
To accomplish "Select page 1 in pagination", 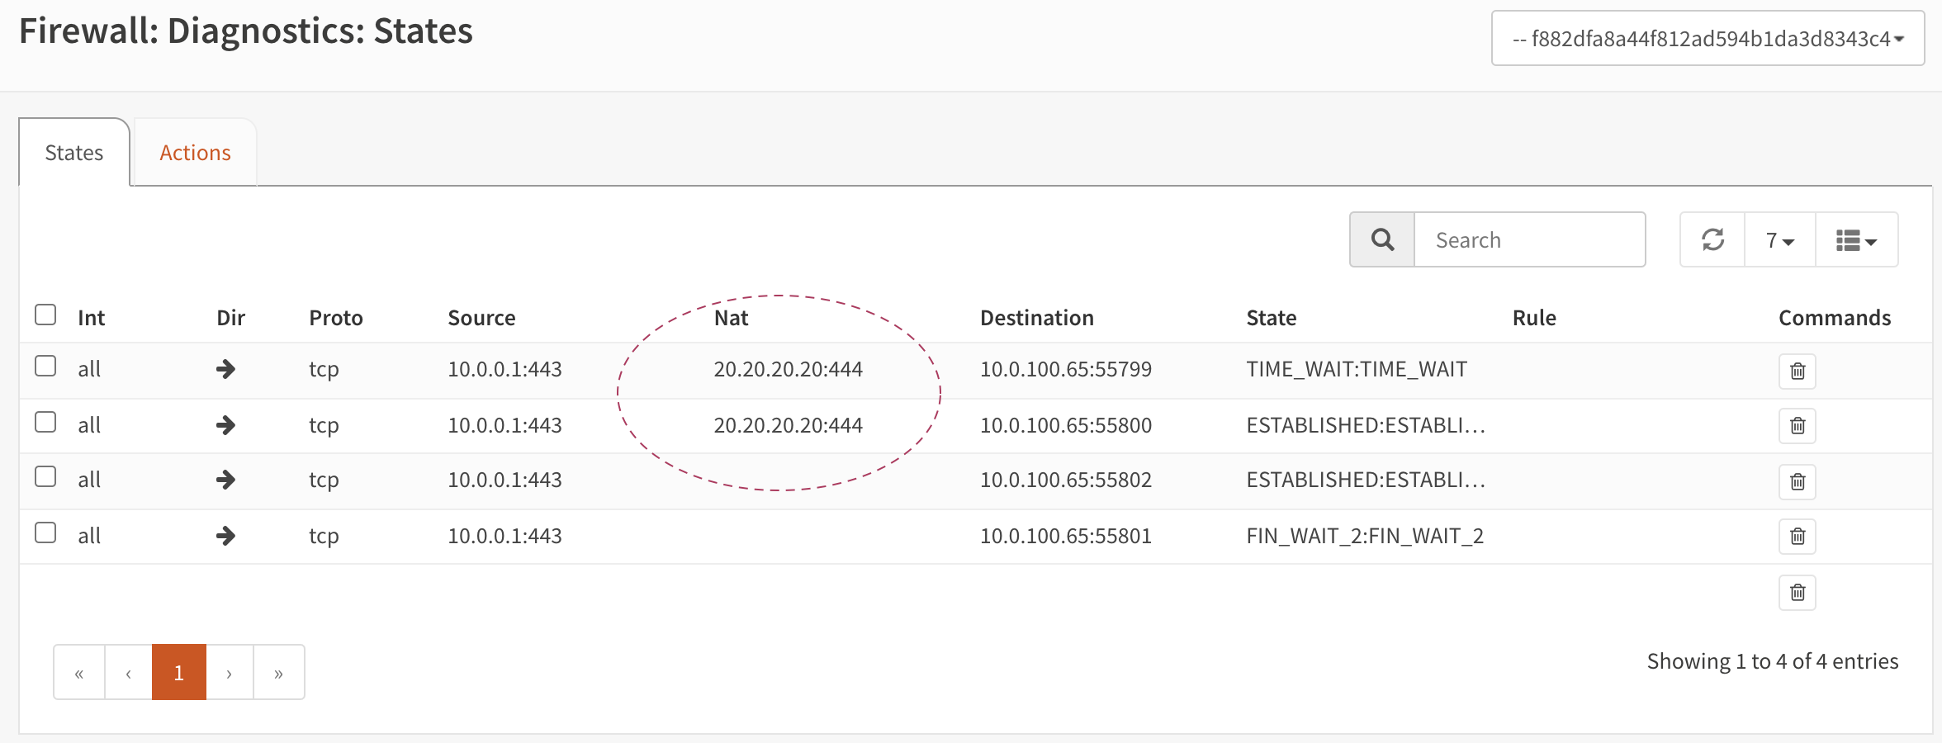I will (179, 673).
